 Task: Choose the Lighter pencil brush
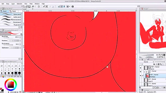[11, 17]
